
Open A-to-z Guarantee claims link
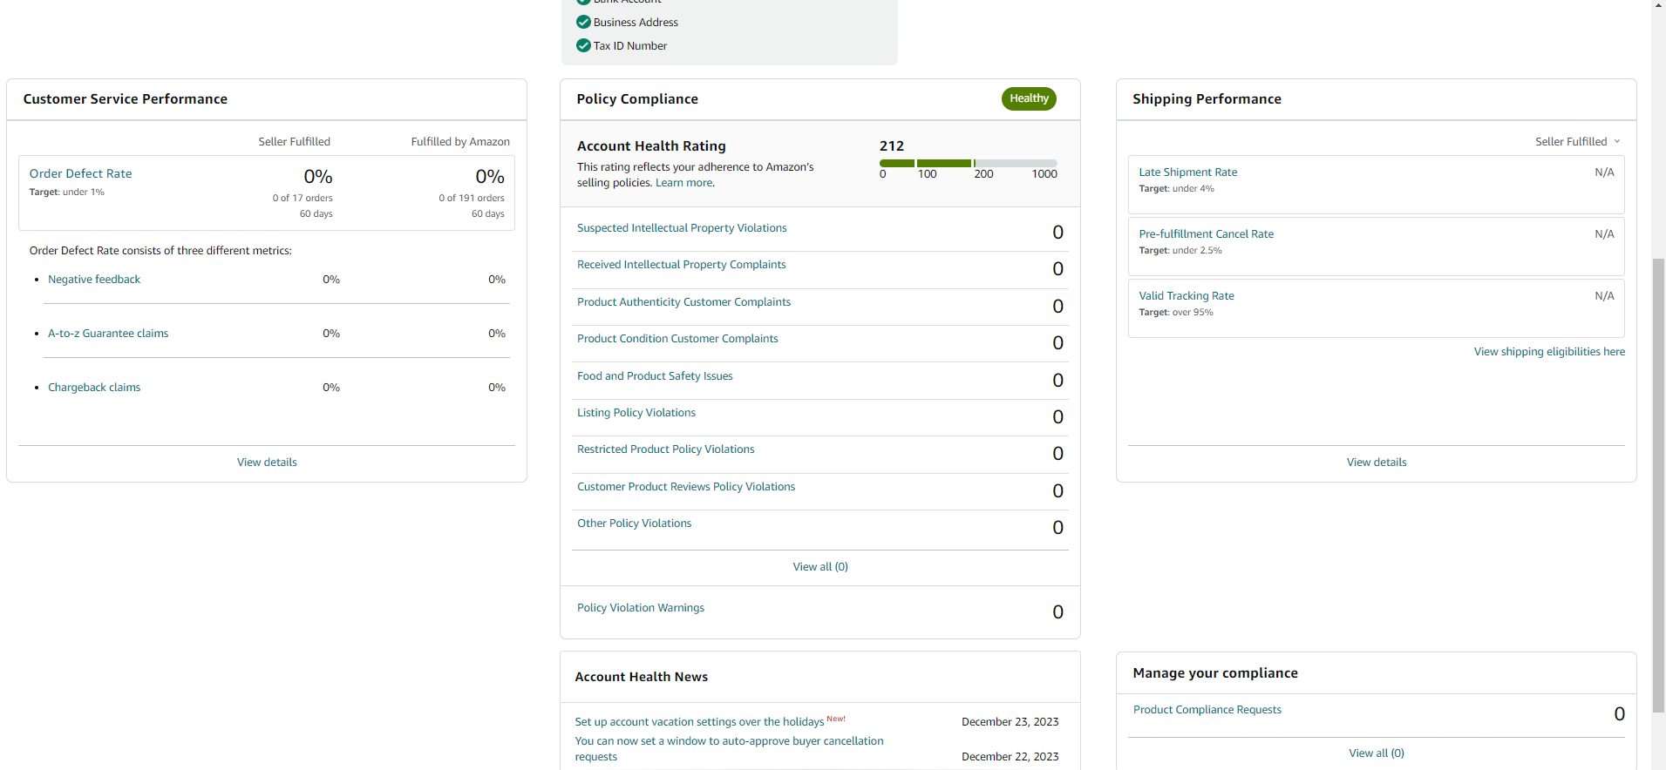(x=108, y=334)
